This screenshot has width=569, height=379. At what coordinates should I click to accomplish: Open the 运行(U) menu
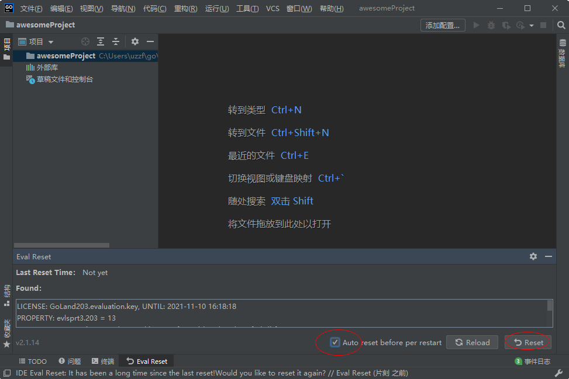pos(216,8)
